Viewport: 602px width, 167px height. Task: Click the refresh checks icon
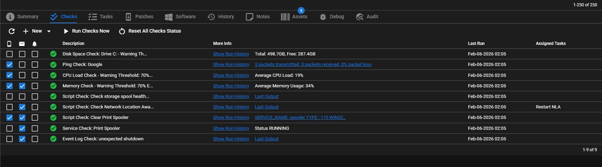coord(12,31)
